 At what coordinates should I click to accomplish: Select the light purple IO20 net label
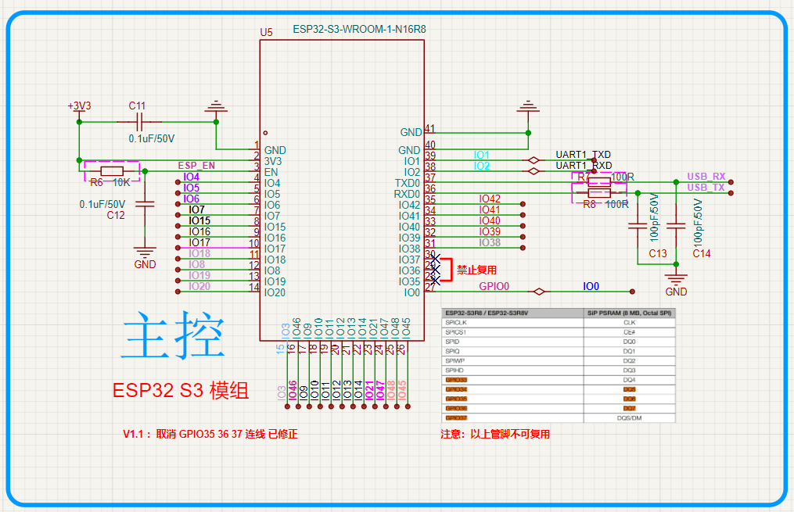[199, 286]
